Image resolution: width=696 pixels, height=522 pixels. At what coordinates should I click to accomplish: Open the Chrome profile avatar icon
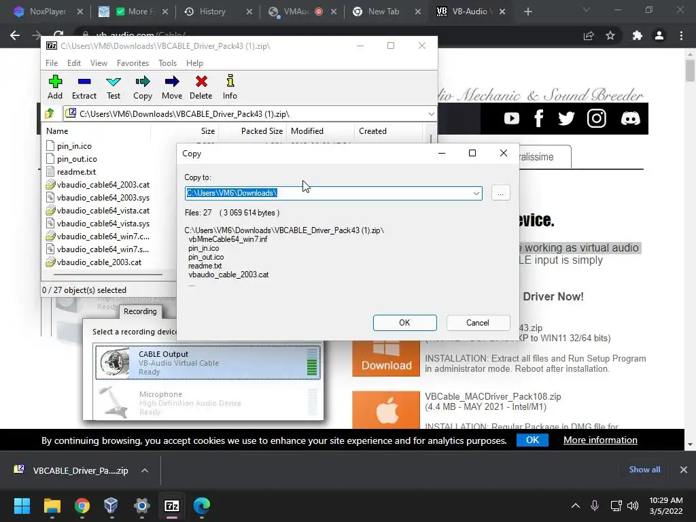(x=659, y=35)
